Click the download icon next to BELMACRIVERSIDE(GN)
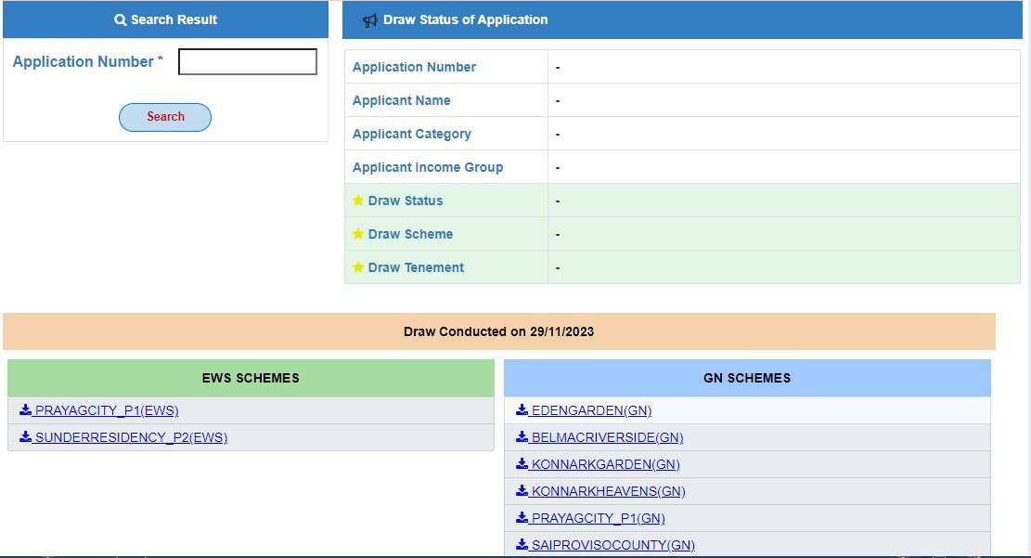Screen dimensions: 1031x558 [522, 437]
